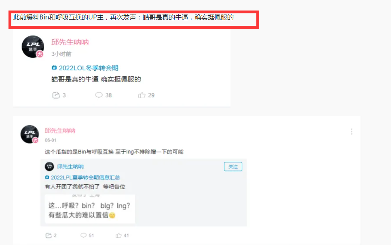The width and height of the screenshot is (391, 245).
Task: Open 邱先生呐呐 profile from first post
Action: [x=70, y=42]
